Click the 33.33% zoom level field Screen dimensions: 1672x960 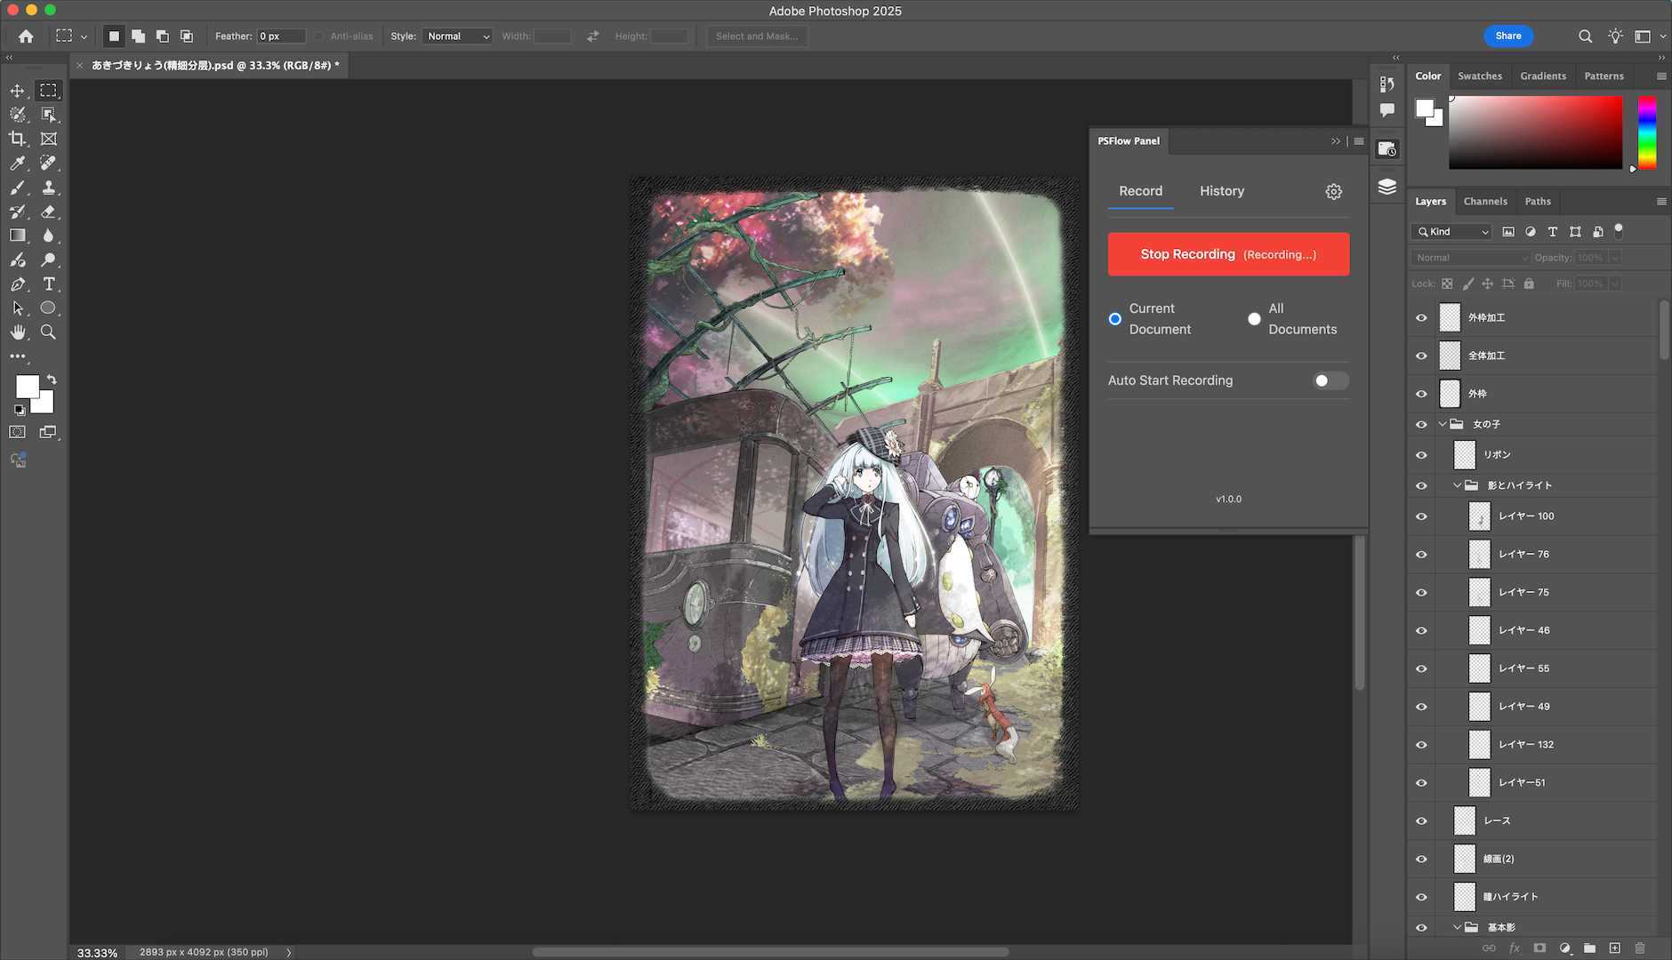(x=97, y=952)
